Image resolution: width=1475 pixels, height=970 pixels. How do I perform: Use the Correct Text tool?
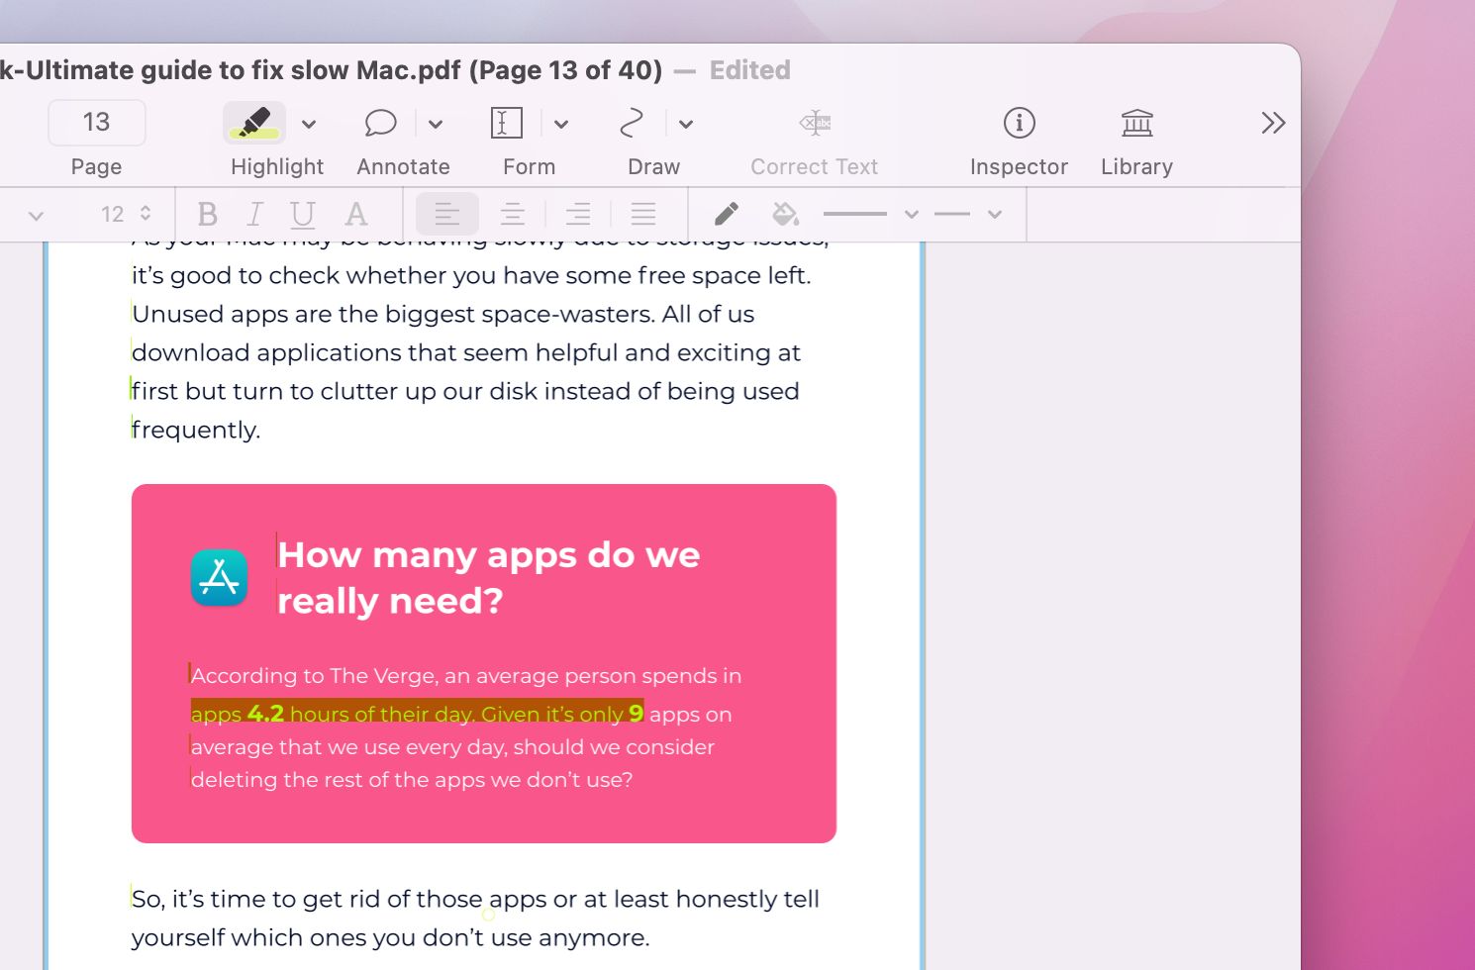(814, 123)
